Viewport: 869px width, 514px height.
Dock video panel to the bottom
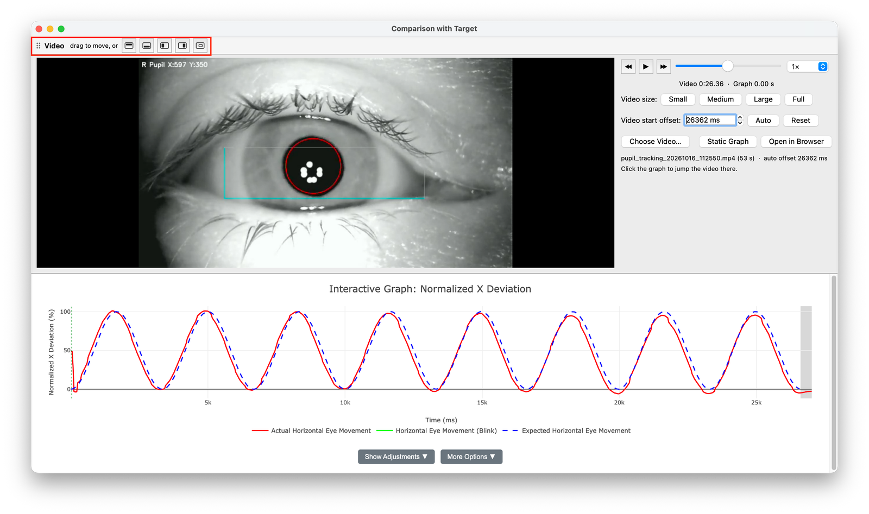147,46
